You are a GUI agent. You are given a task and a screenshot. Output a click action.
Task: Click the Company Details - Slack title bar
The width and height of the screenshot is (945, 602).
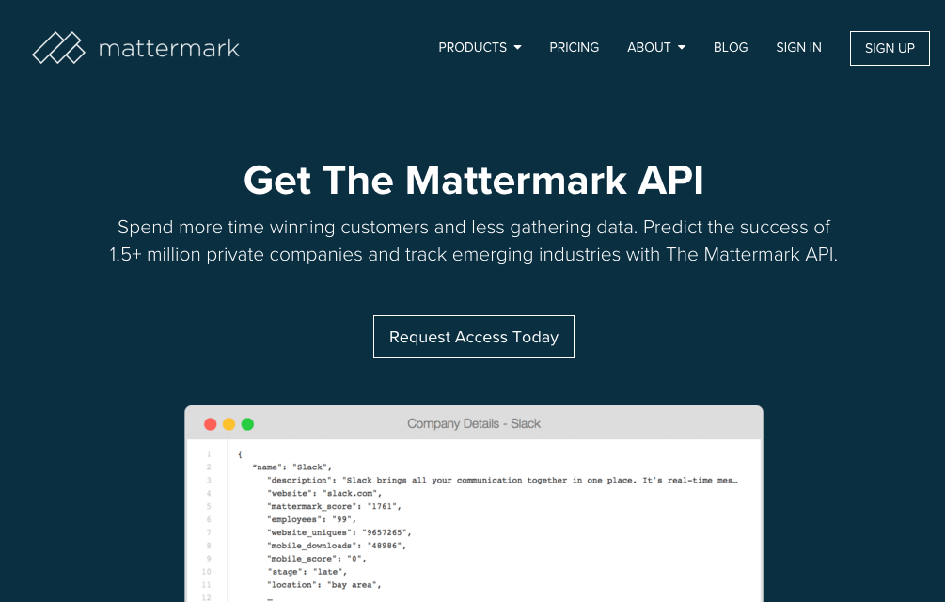tap(473, 423)
